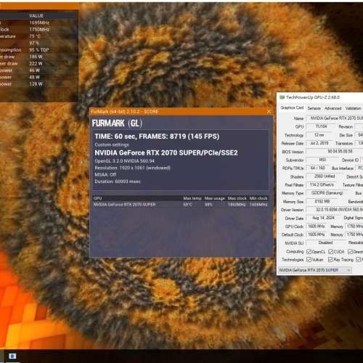
Task: Click the 186 W value in overlay
Action: coord(36,57)
